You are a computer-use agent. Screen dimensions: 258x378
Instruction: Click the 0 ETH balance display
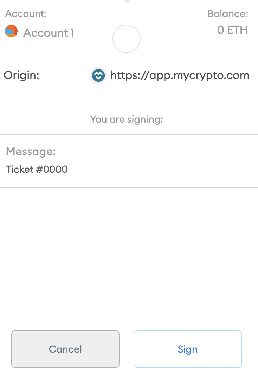[232, 30]
